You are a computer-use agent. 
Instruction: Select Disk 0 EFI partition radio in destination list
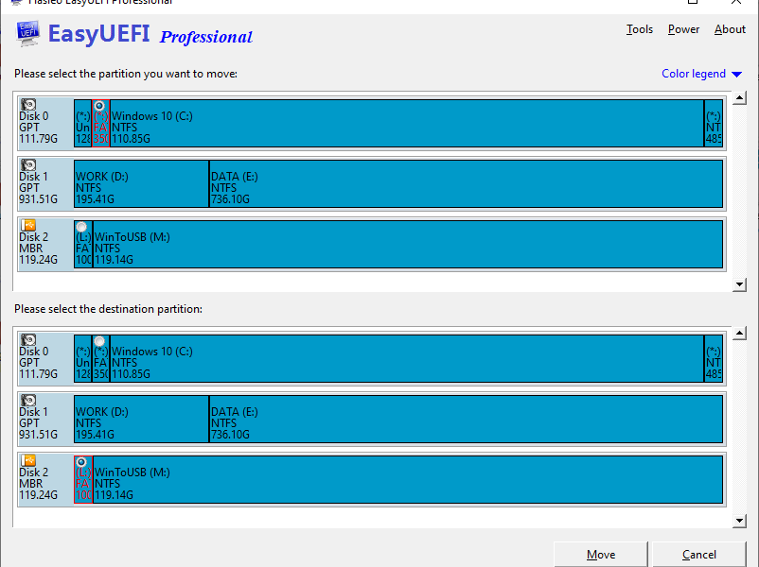(x=99, y=341)
